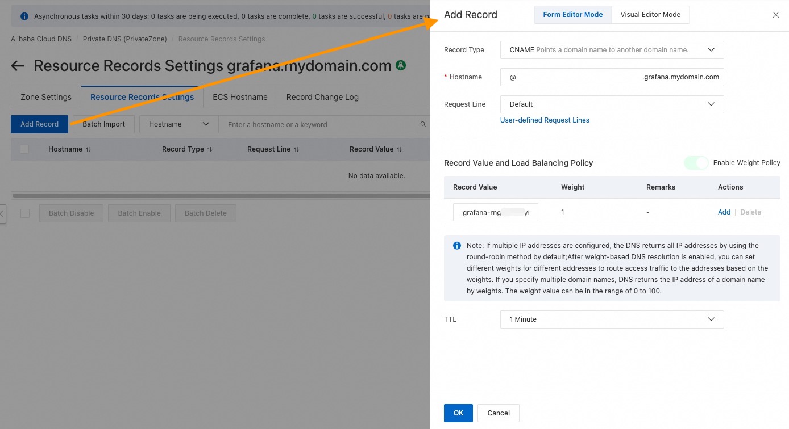Click the back arrow beside Resource Records Settings

[18, 66]
